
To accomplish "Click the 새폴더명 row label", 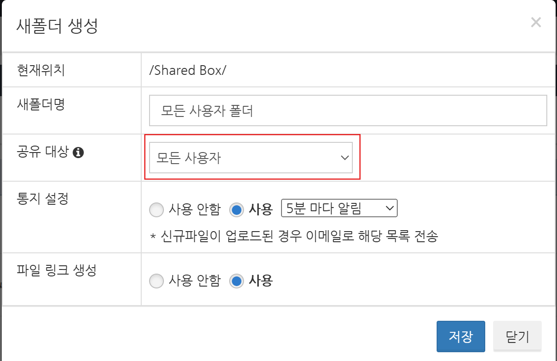I will (x=41, y=104).
